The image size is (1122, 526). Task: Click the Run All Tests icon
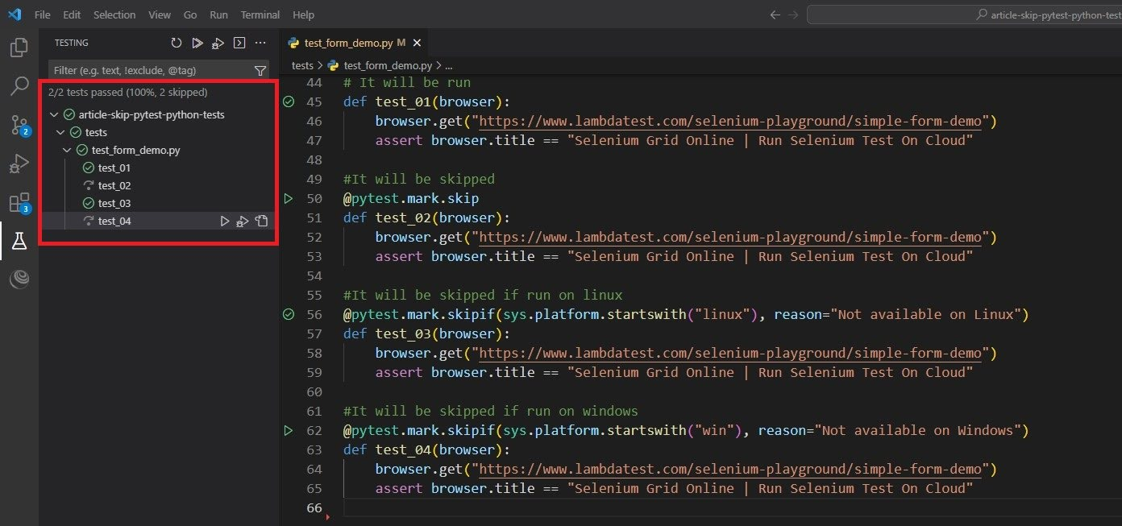197,43
